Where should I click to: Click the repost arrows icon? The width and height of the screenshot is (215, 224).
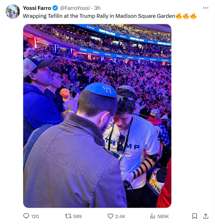(68, 216)
